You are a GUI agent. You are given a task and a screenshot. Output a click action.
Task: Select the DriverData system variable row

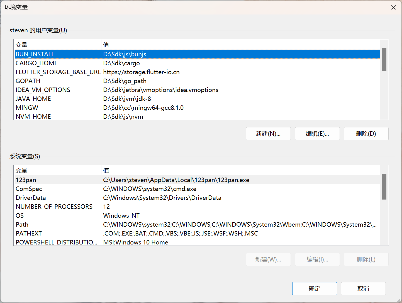(31, 198)
